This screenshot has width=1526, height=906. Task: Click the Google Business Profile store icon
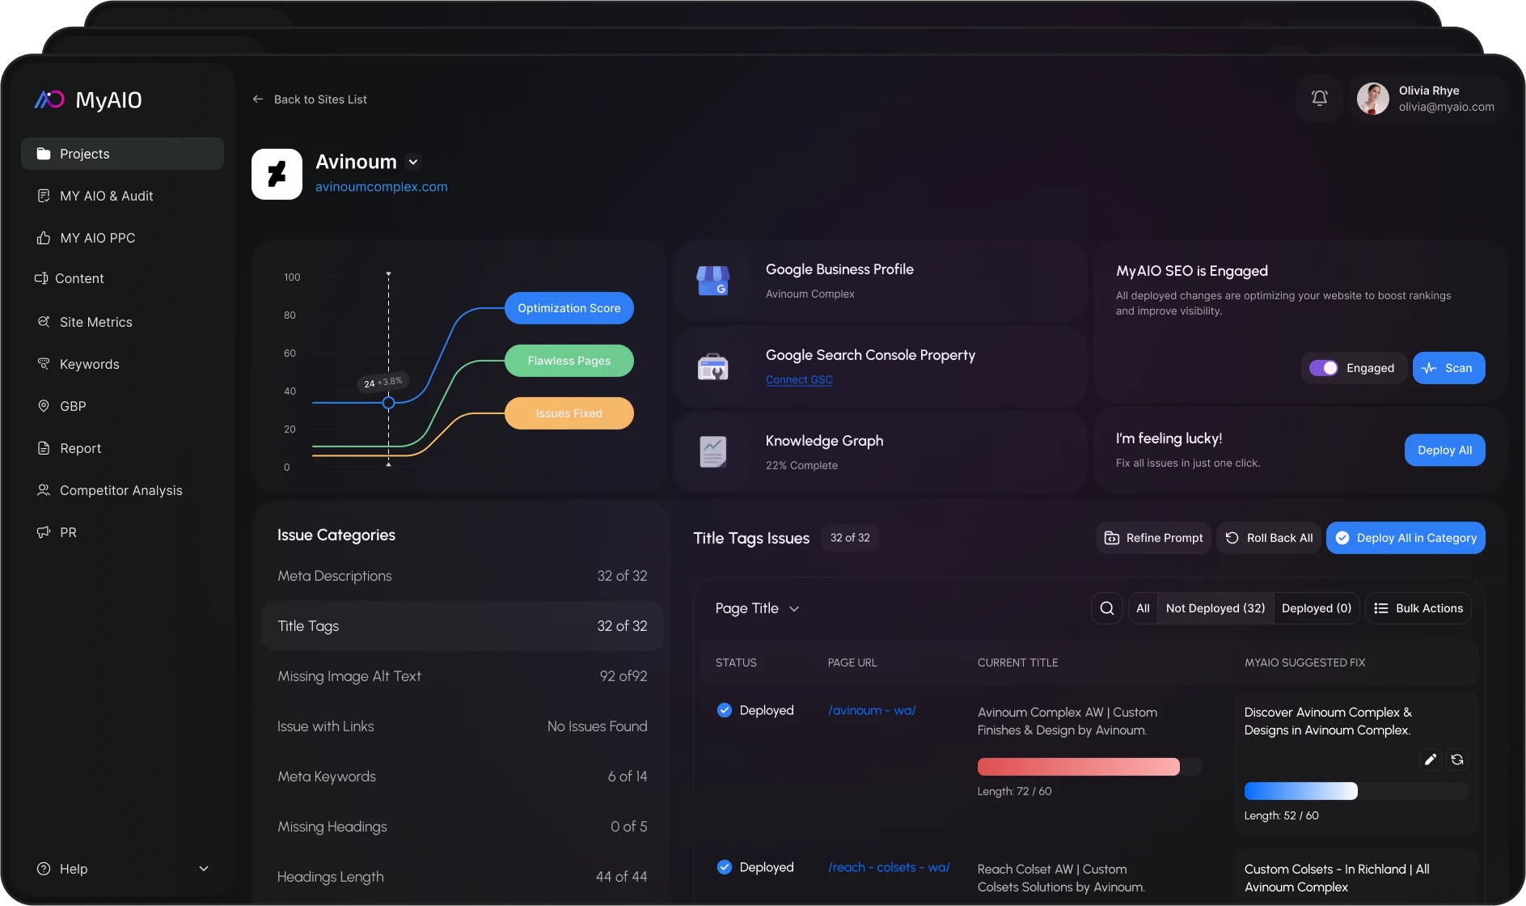pos(712,282)
